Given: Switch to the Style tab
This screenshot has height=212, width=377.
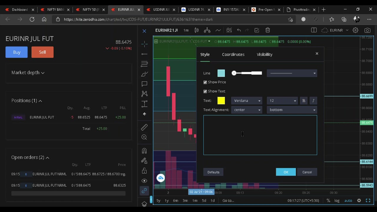Looking at the screenshot, I should point(205,54).
